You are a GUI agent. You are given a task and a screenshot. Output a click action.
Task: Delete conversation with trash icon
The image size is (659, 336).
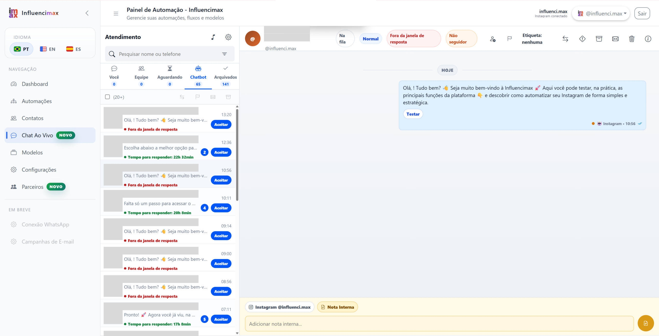[632, 39]
